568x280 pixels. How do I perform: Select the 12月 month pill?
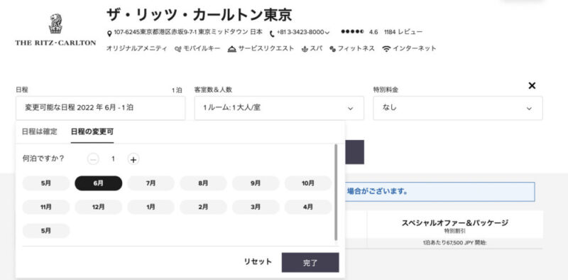pyautogui.click(x=98, y=207)
